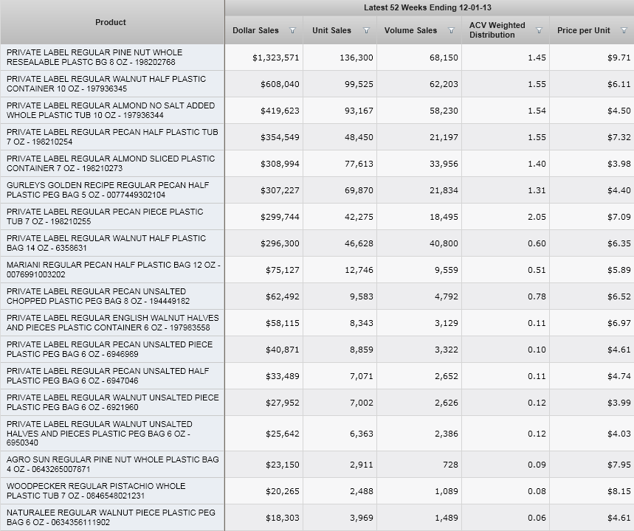Click the Price per Unit header text
The height and width of the screenshot is (531, 634).
583,30
